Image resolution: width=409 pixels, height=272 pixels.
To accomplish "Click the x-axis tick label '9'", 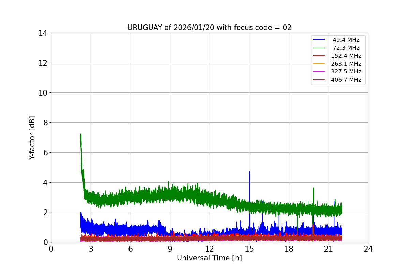I will point(170,249).
